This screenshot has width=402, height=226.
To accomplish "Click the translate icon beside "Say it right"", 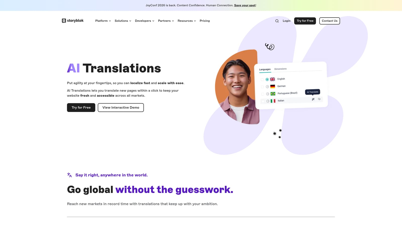I will coord(70,175).
